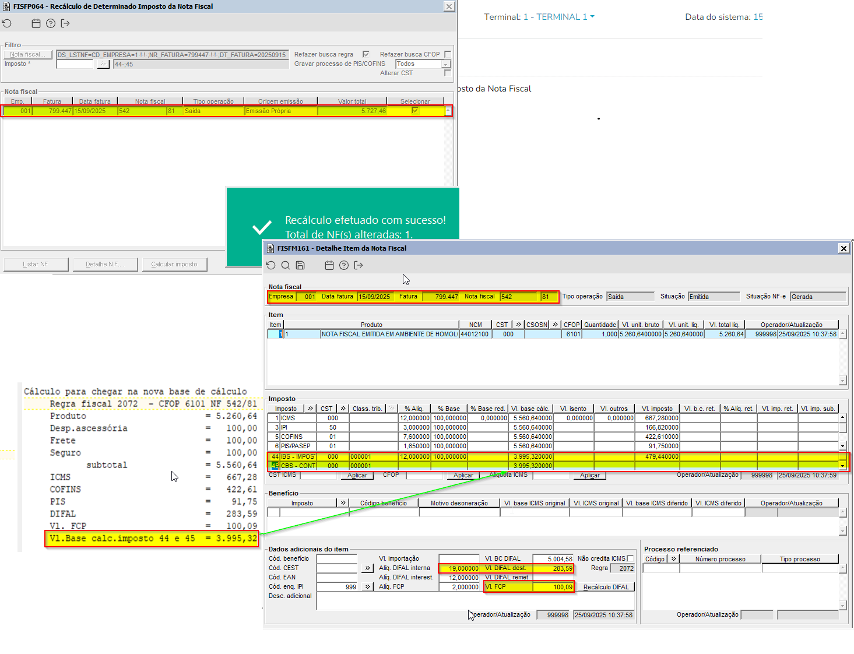Click the Vl. imposto column header
Image resolution: width=854 pixels, height=654 pixels.
pyautogui.click(x=658, y=409)
